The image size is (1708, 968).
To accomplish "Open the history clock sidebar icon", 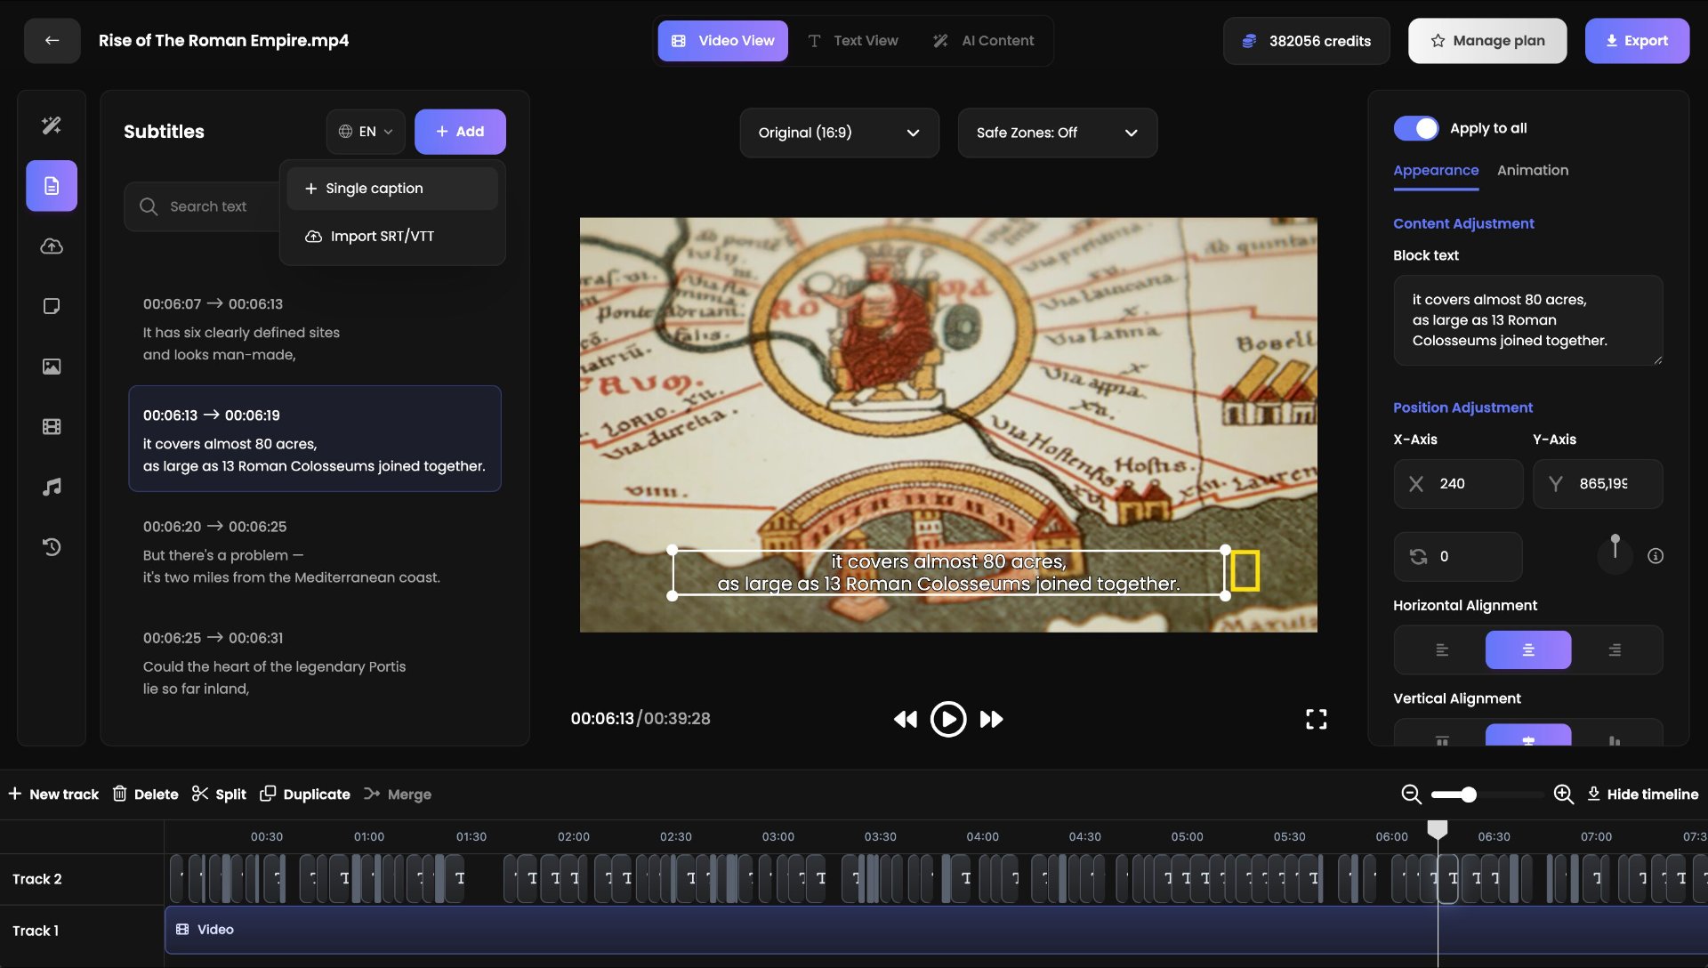I will [52, 547].
